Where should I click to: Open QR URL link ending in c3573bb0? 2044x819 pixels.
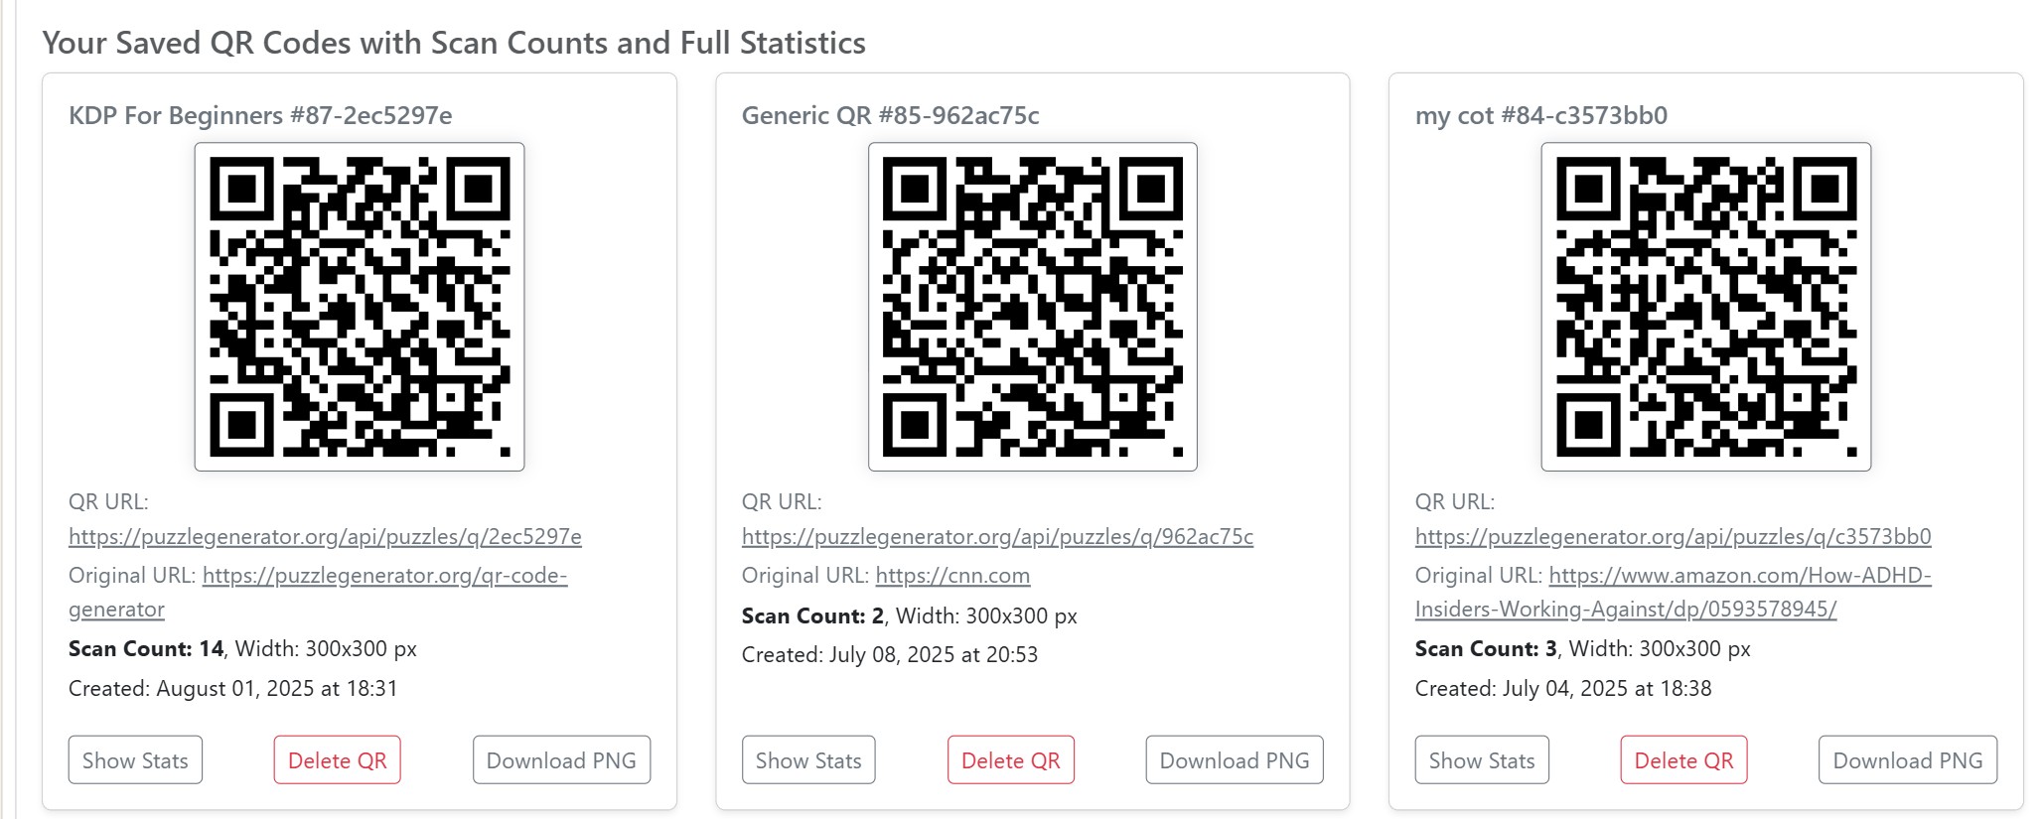(1671, 536)
